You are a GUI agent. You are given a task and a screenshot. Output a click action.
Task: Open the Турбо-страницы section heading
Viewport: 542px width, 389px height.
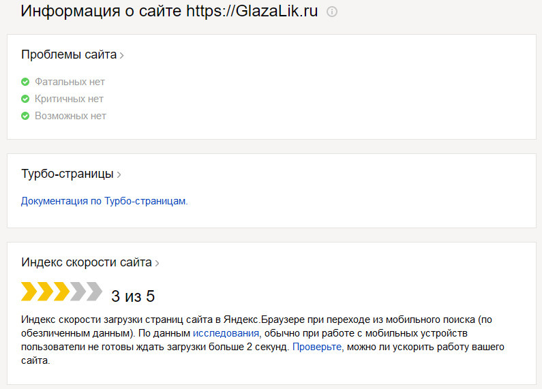point(67,174)
